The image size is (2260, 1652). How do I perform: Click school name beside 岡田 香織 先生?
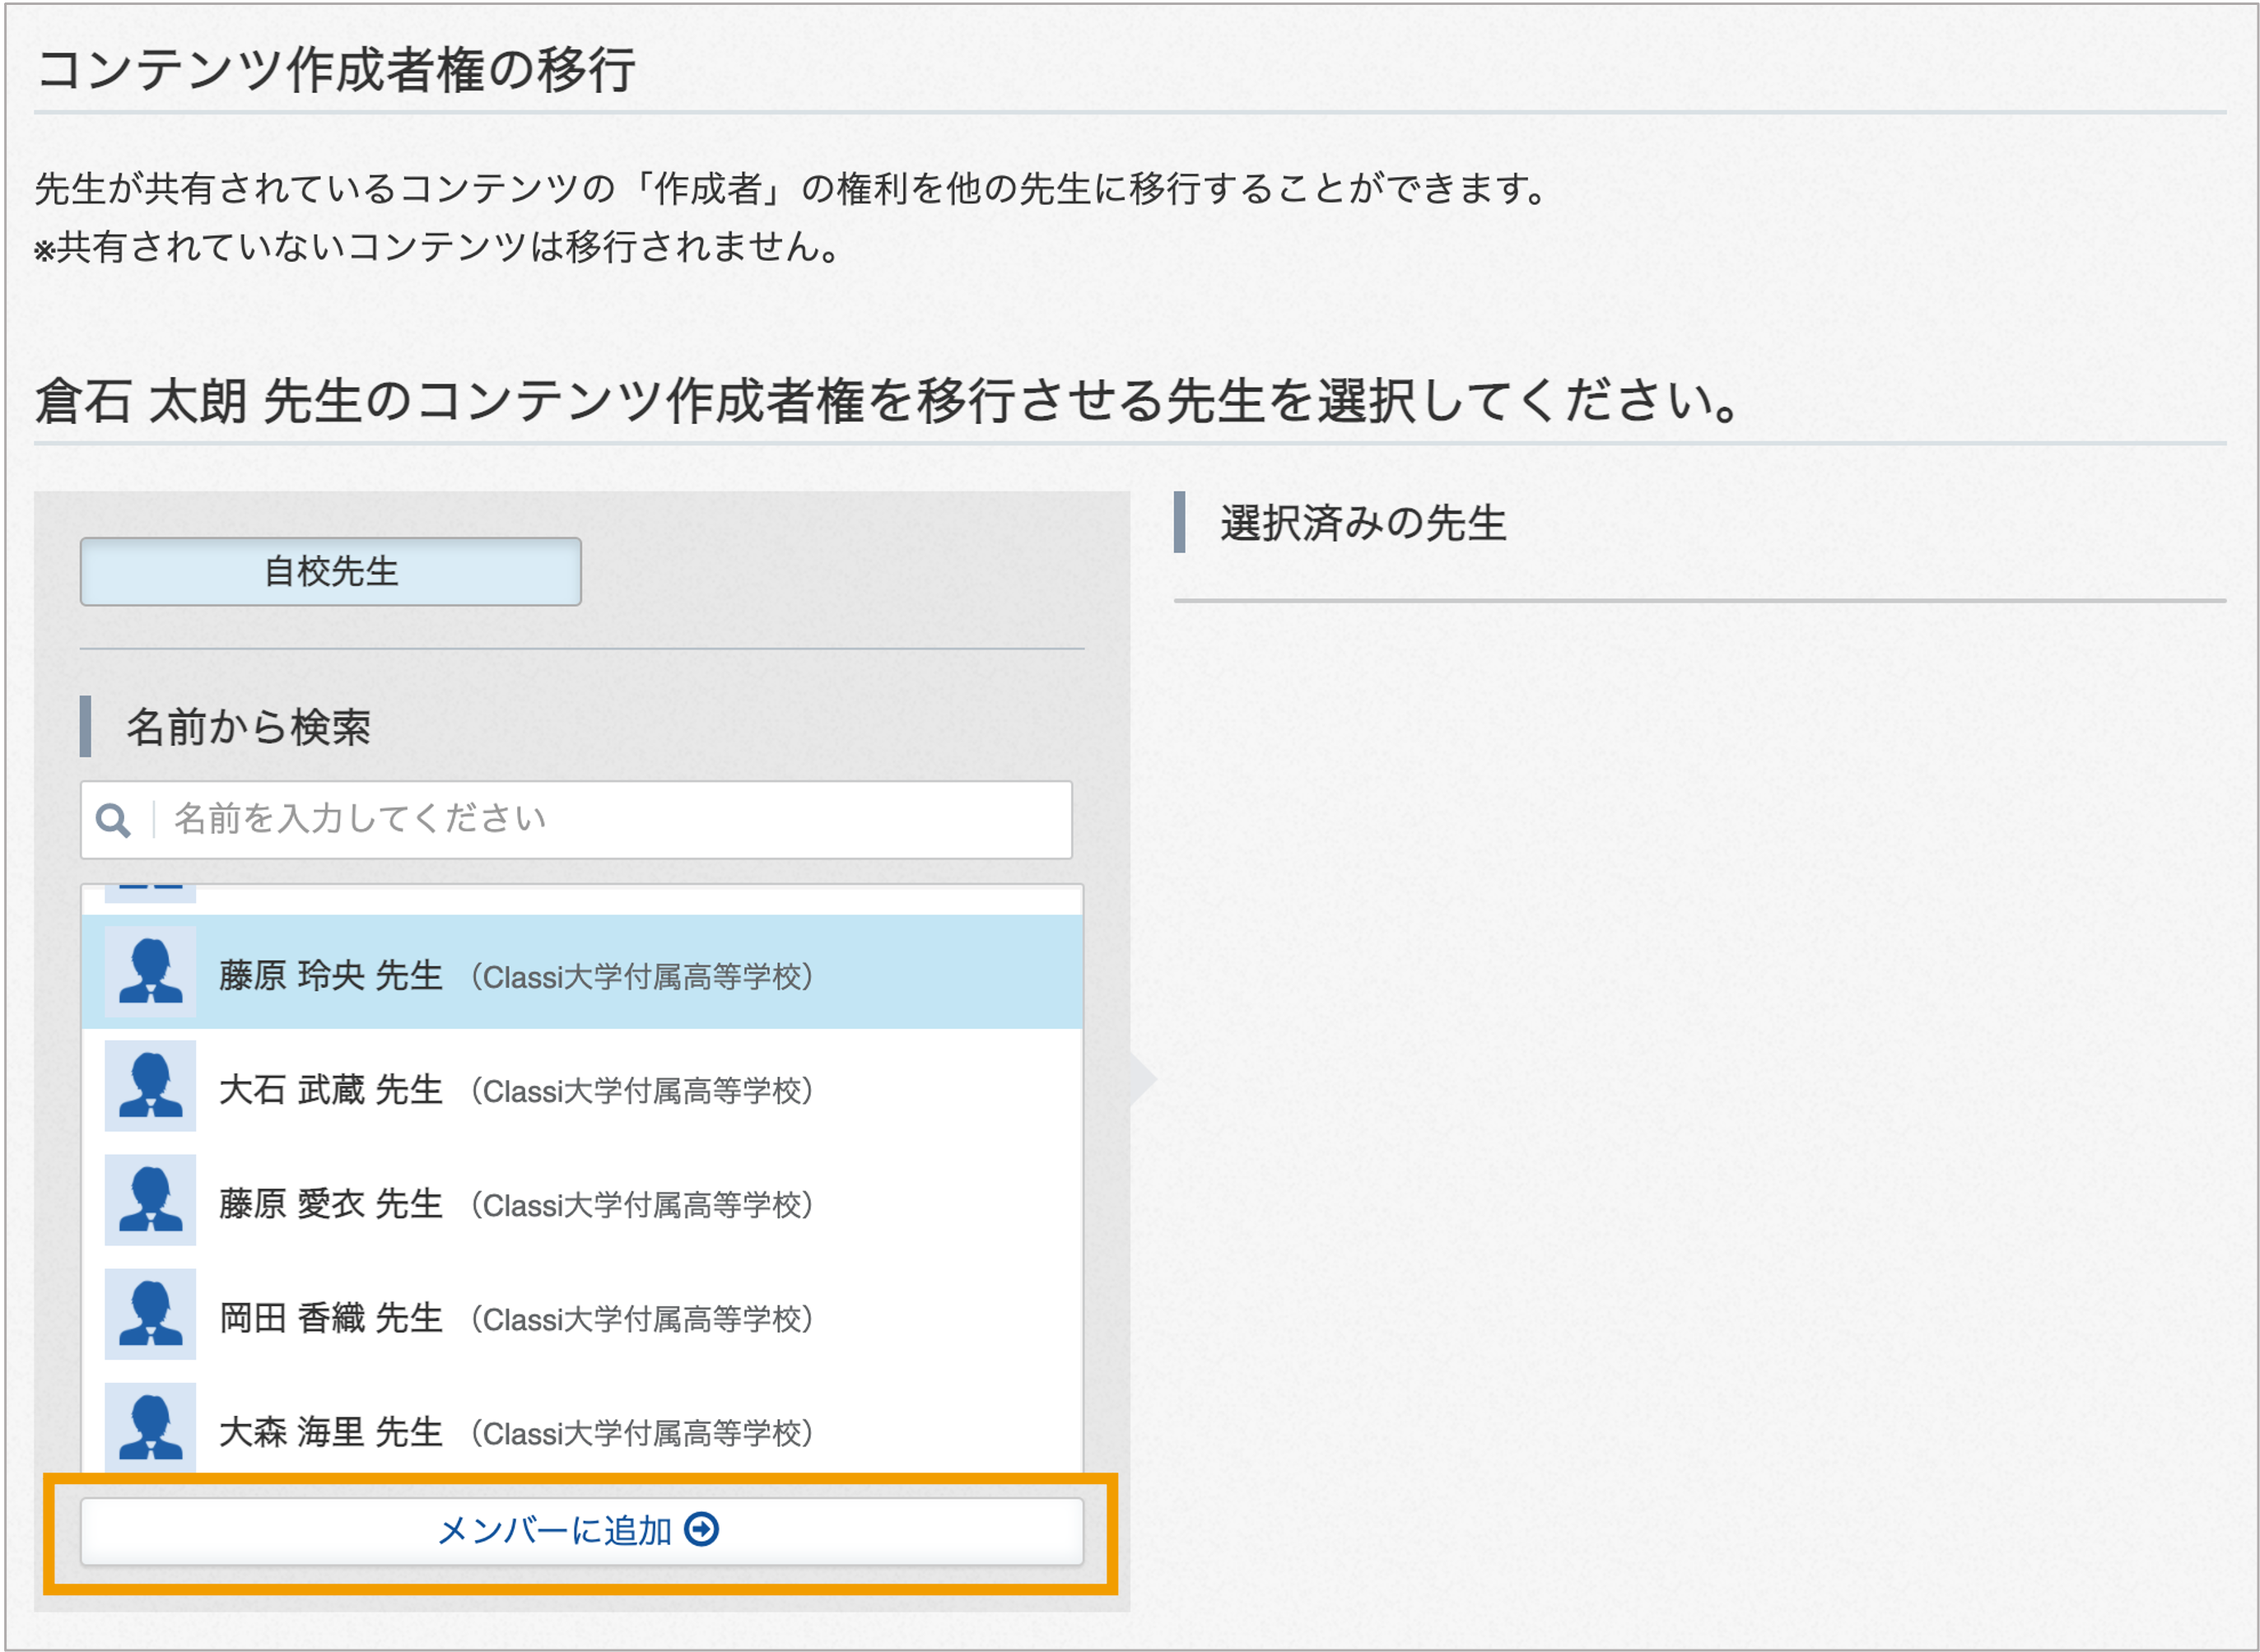coord(641,1319)
